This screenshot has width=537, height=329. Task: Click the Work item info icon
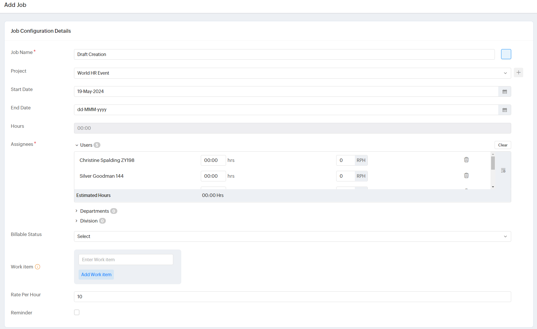click(38, 267)
